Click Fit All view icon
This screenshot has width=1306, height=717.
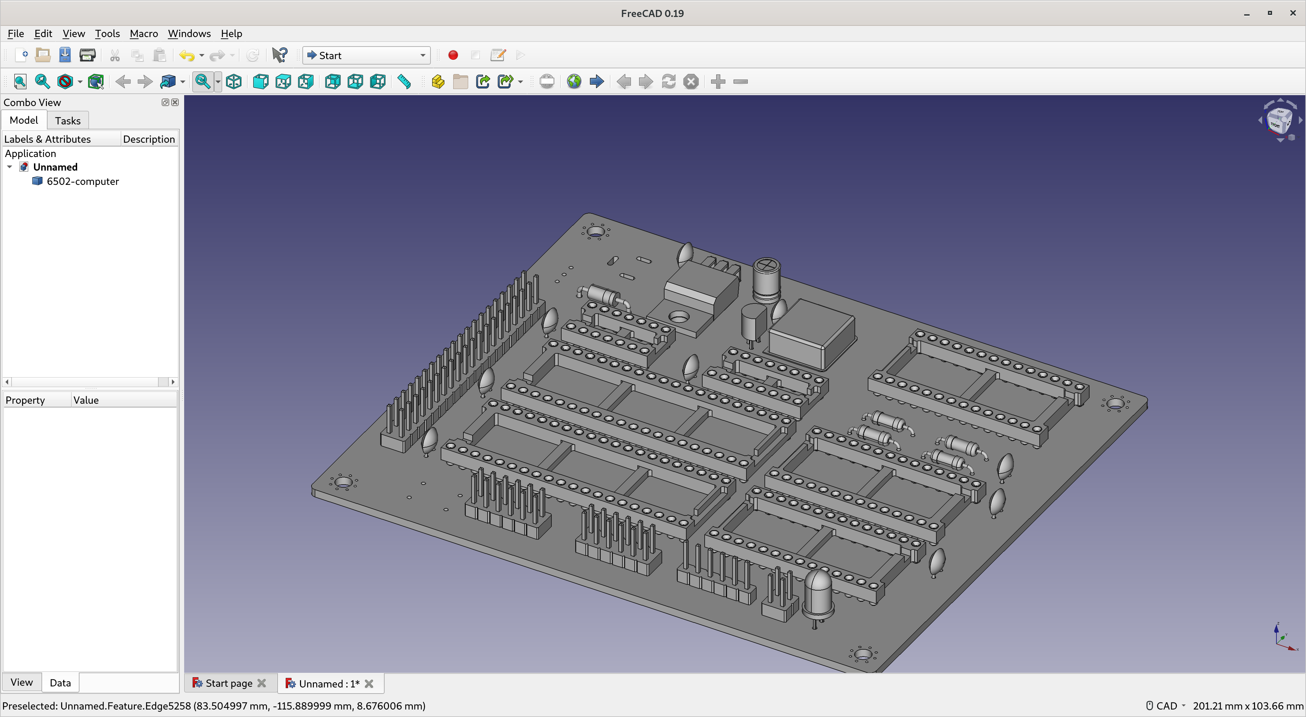point(20,82)
